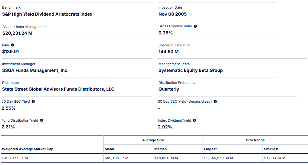Click the Largest column header
The image size is (308, 165).
pos(210,149)
